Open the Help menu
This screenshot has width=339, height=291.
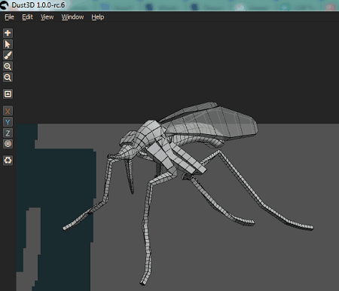pyautogui.click(x=98, y=17)
